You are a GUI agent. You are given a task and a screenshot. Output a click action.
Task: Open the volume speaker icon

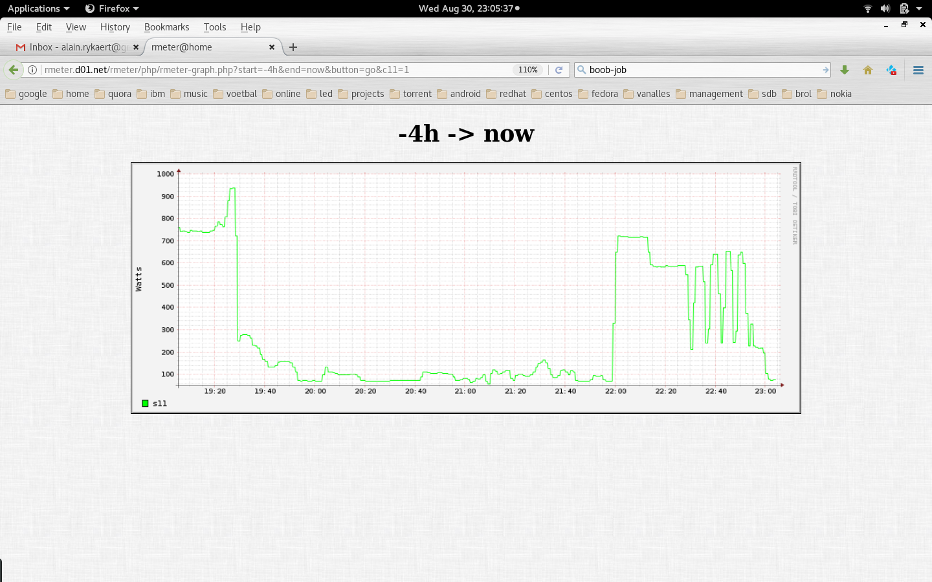coord(885,8)
